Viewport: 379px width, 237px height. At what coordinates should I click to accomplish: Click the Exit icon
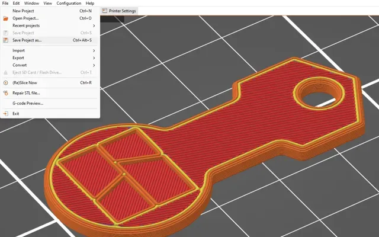pos(5,113)
